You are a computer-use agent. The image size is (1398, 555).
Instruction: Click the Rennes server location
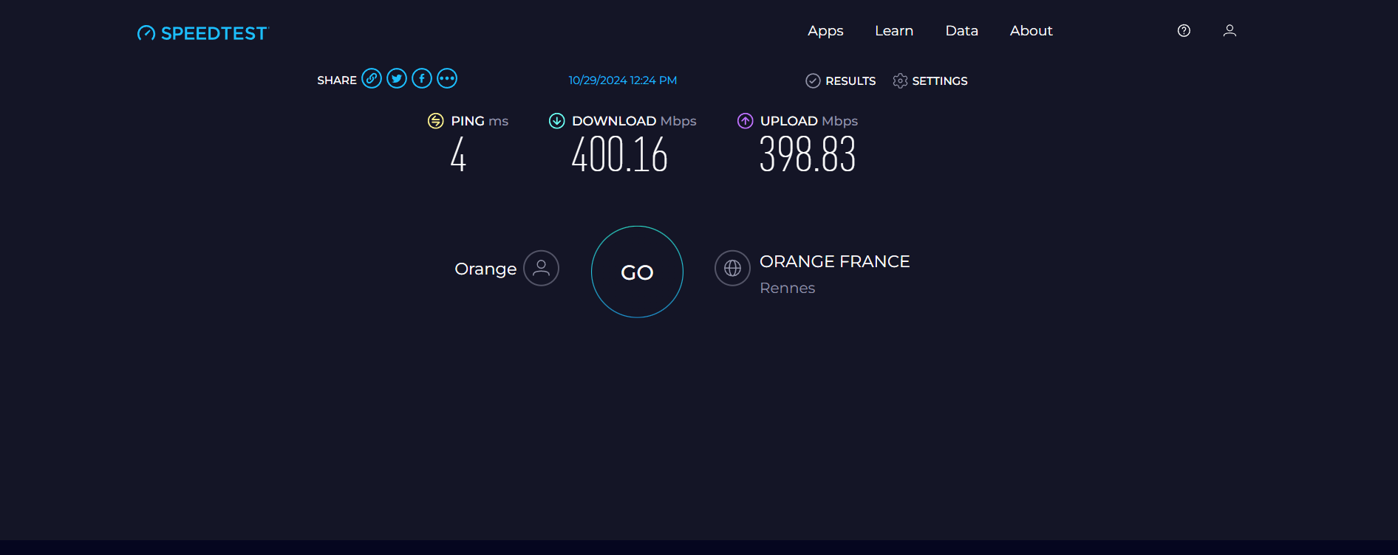coord(787,288)
